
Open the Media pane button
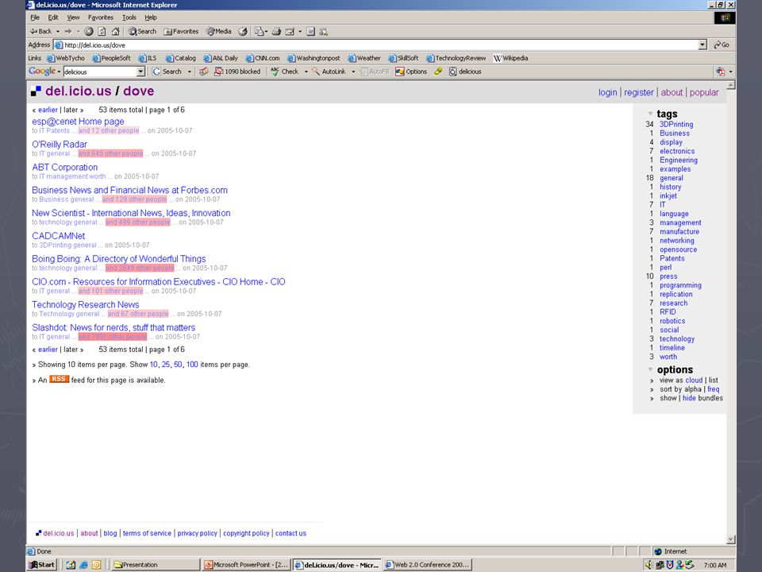pyautogui.click(x=219, y=31)
